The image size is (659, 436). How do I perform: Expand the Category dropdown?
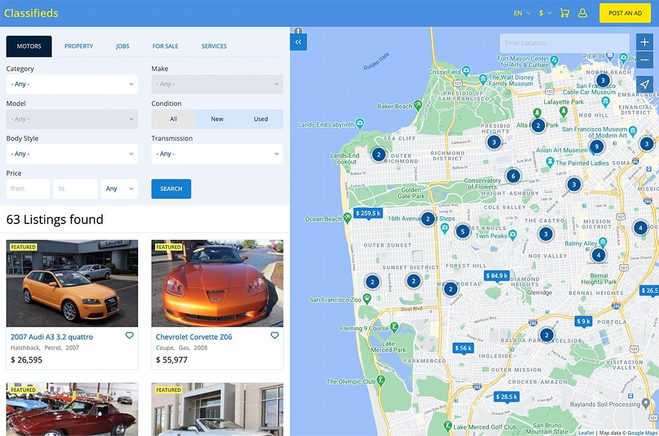click(x=72, y=85)
